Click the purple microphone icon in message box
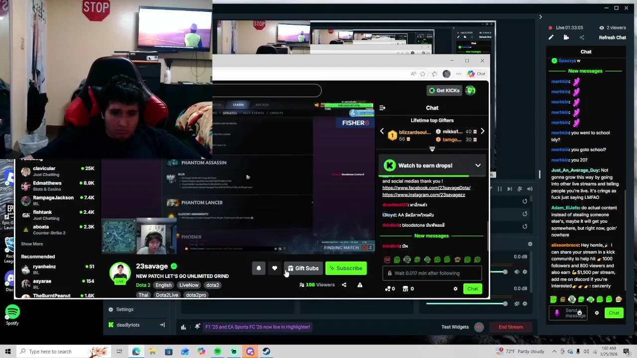The height and width of the screenshot is (358, 637). click(557, 313)
